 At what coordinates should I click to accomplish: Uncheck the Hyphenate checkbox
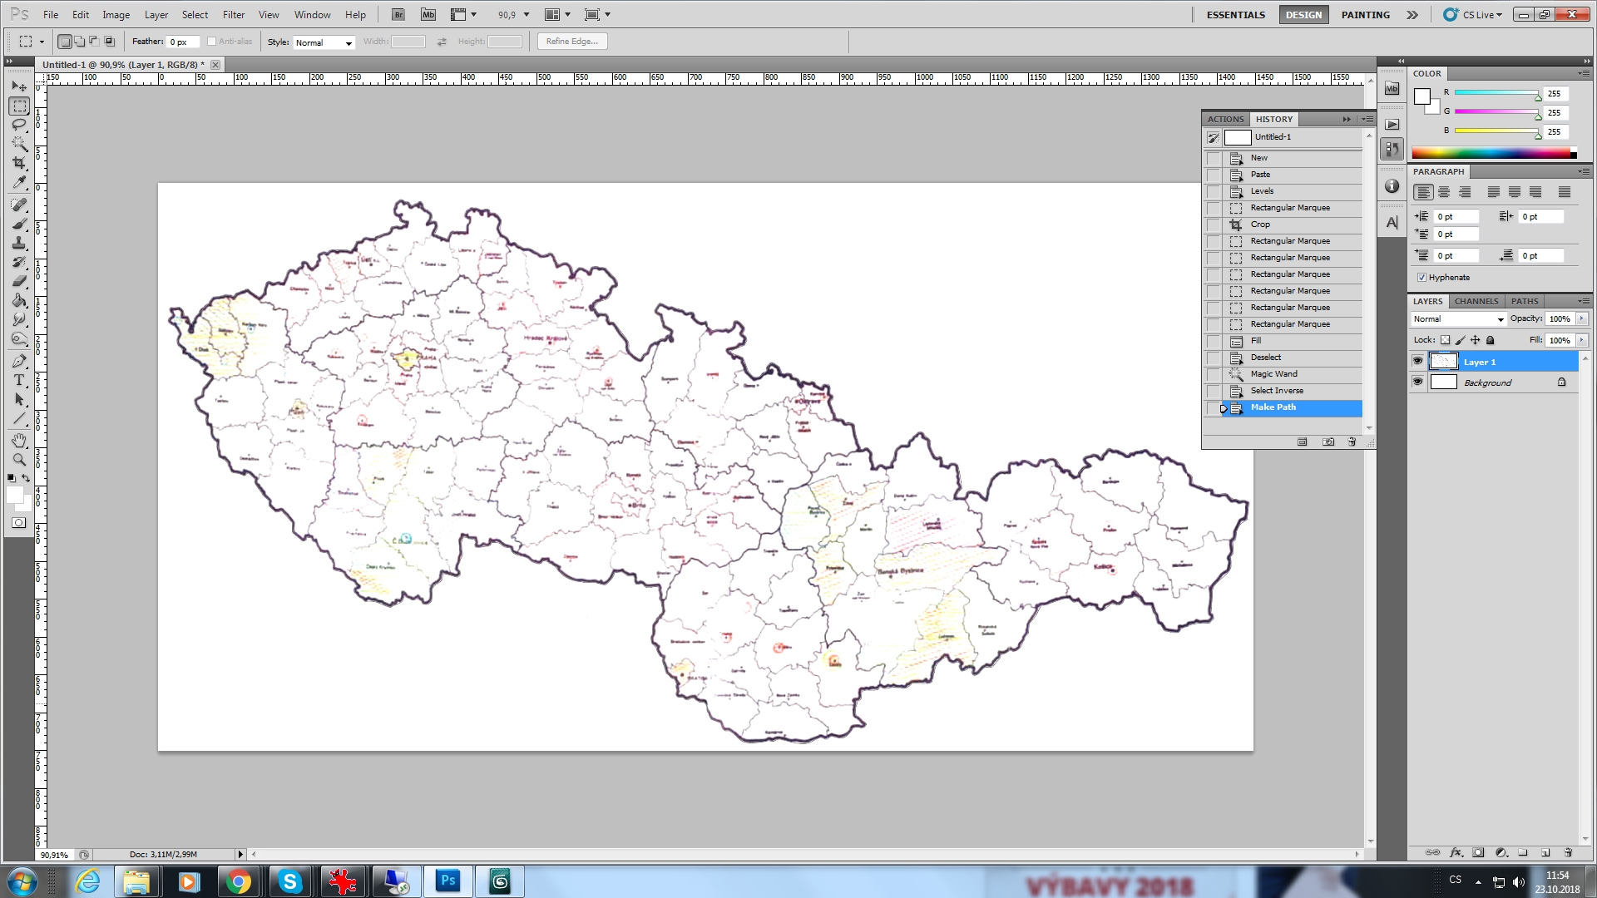pos(1421,278)
